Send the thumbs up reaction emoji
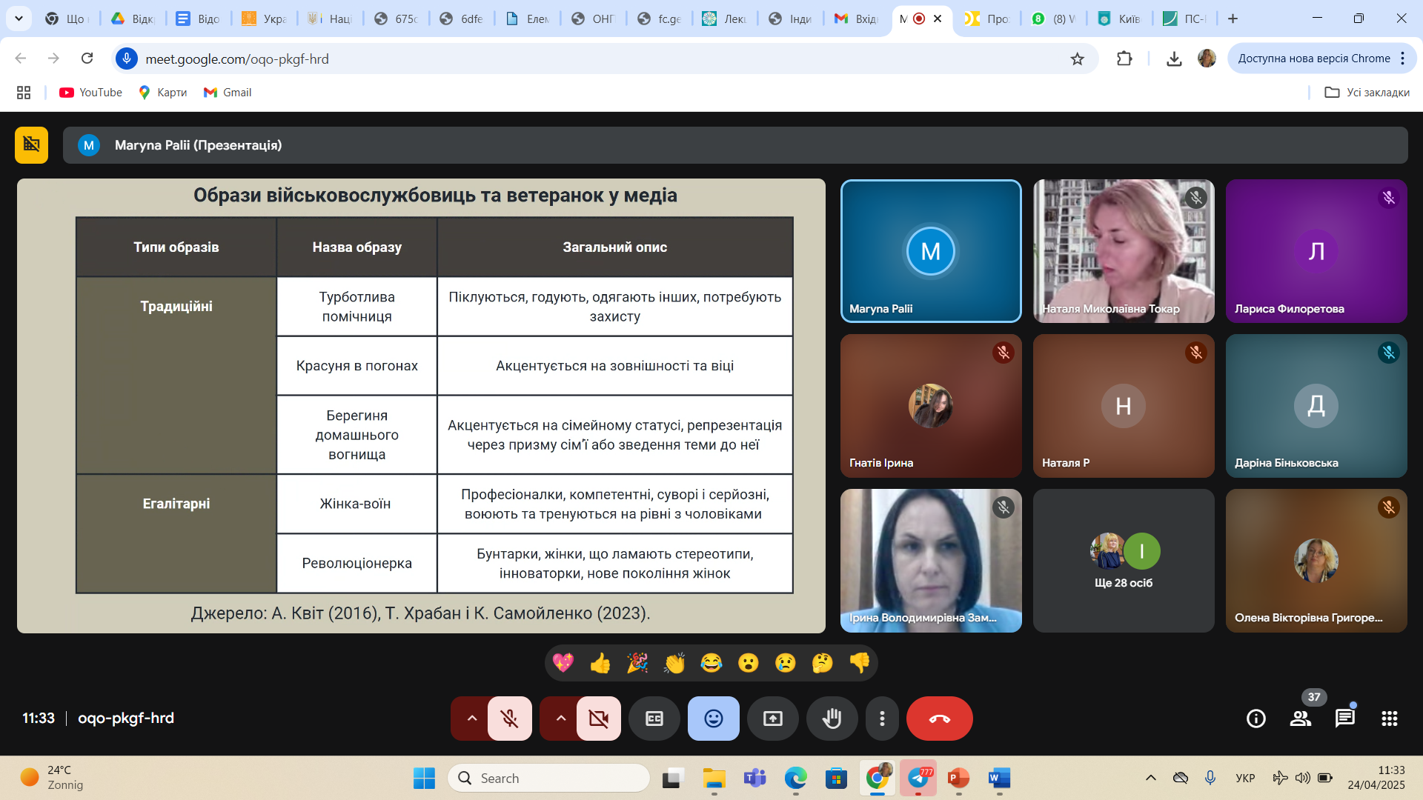Image resolution: width=1423 pixels, height=800 pixels. [600, 663]
